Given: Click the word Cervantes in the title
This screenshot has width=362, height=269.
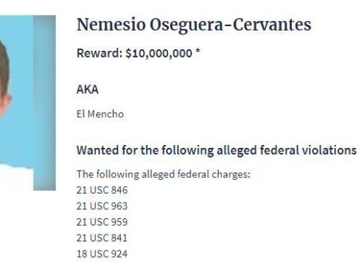Looking at the screenshot, I should pos(272,25).
